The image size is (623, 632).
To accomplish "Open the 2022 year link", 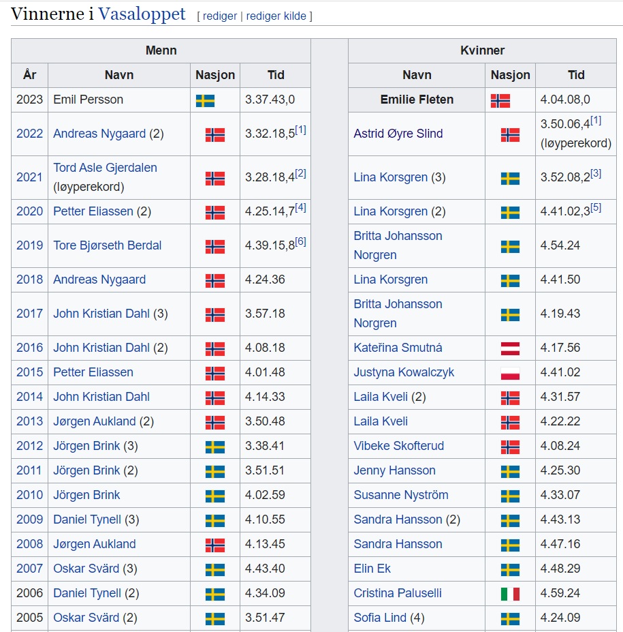I will (29, 134).
